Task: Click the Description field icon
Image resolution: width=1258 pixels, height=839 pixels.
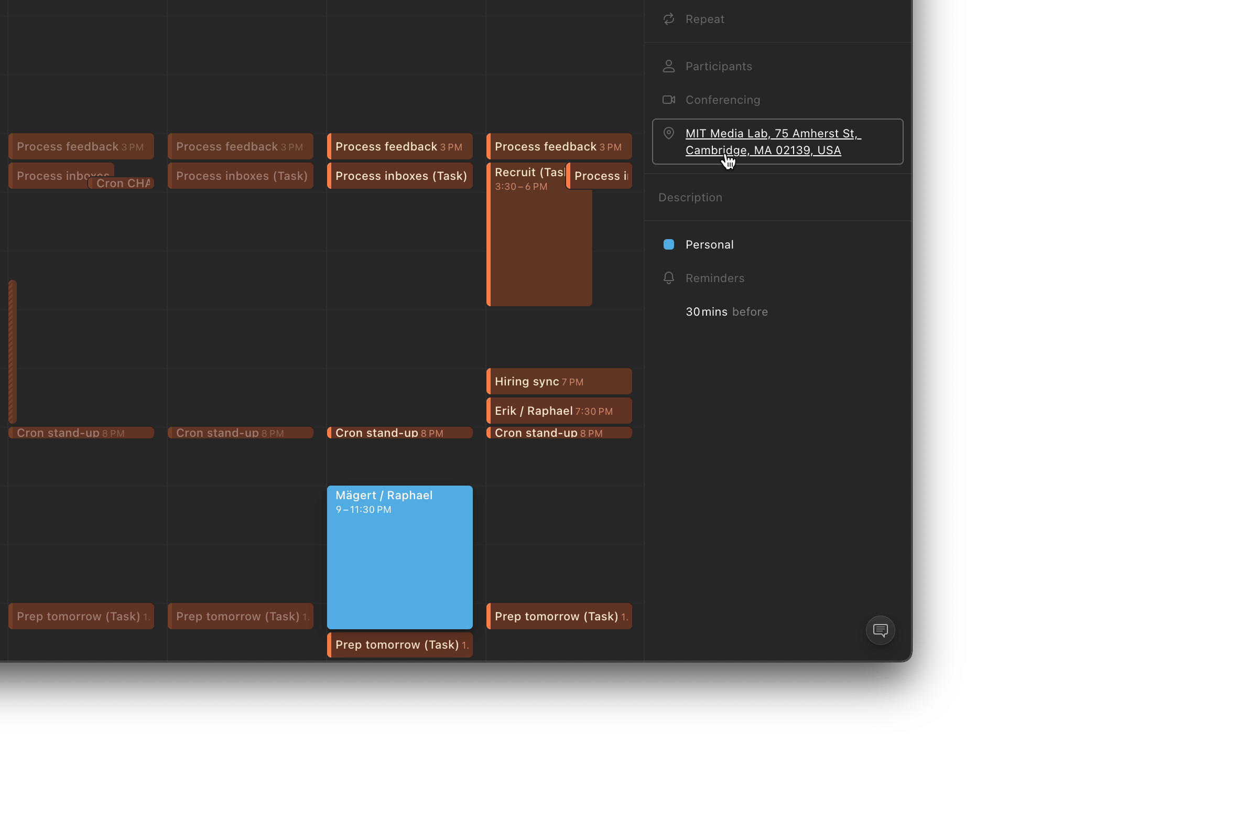Action: click(x=668, y=197)
